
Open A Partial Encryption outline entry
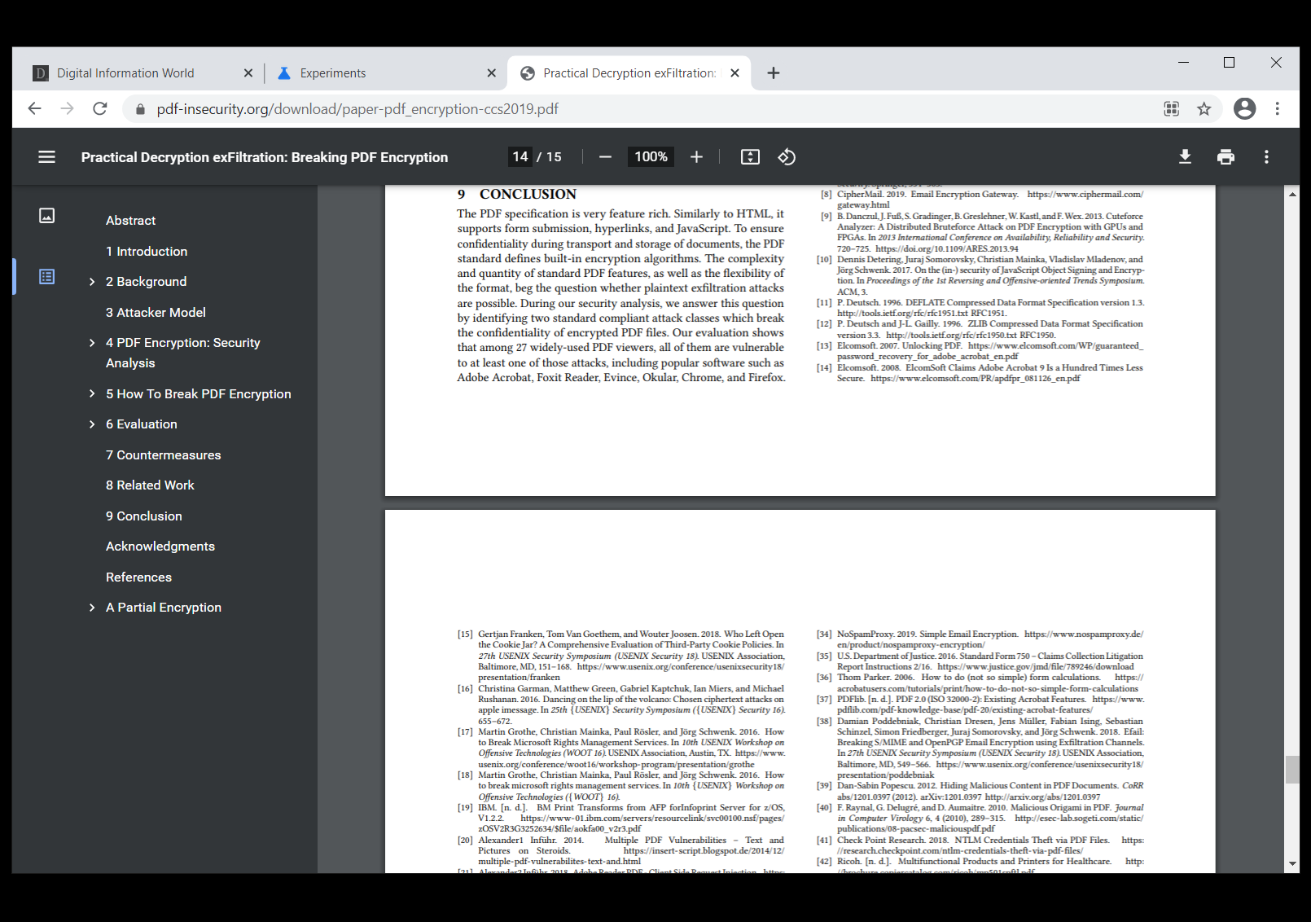click(164, 608)
